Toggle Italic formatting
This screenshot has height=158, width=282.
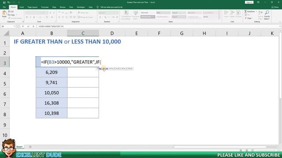30,17
